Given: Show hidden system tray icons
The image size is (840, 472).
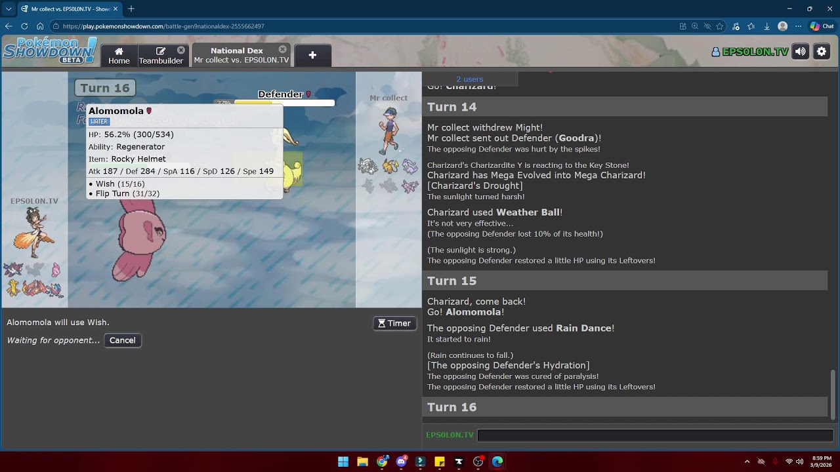Looking at the screenshot, I should pyautogui.click(x=747, y=462).
